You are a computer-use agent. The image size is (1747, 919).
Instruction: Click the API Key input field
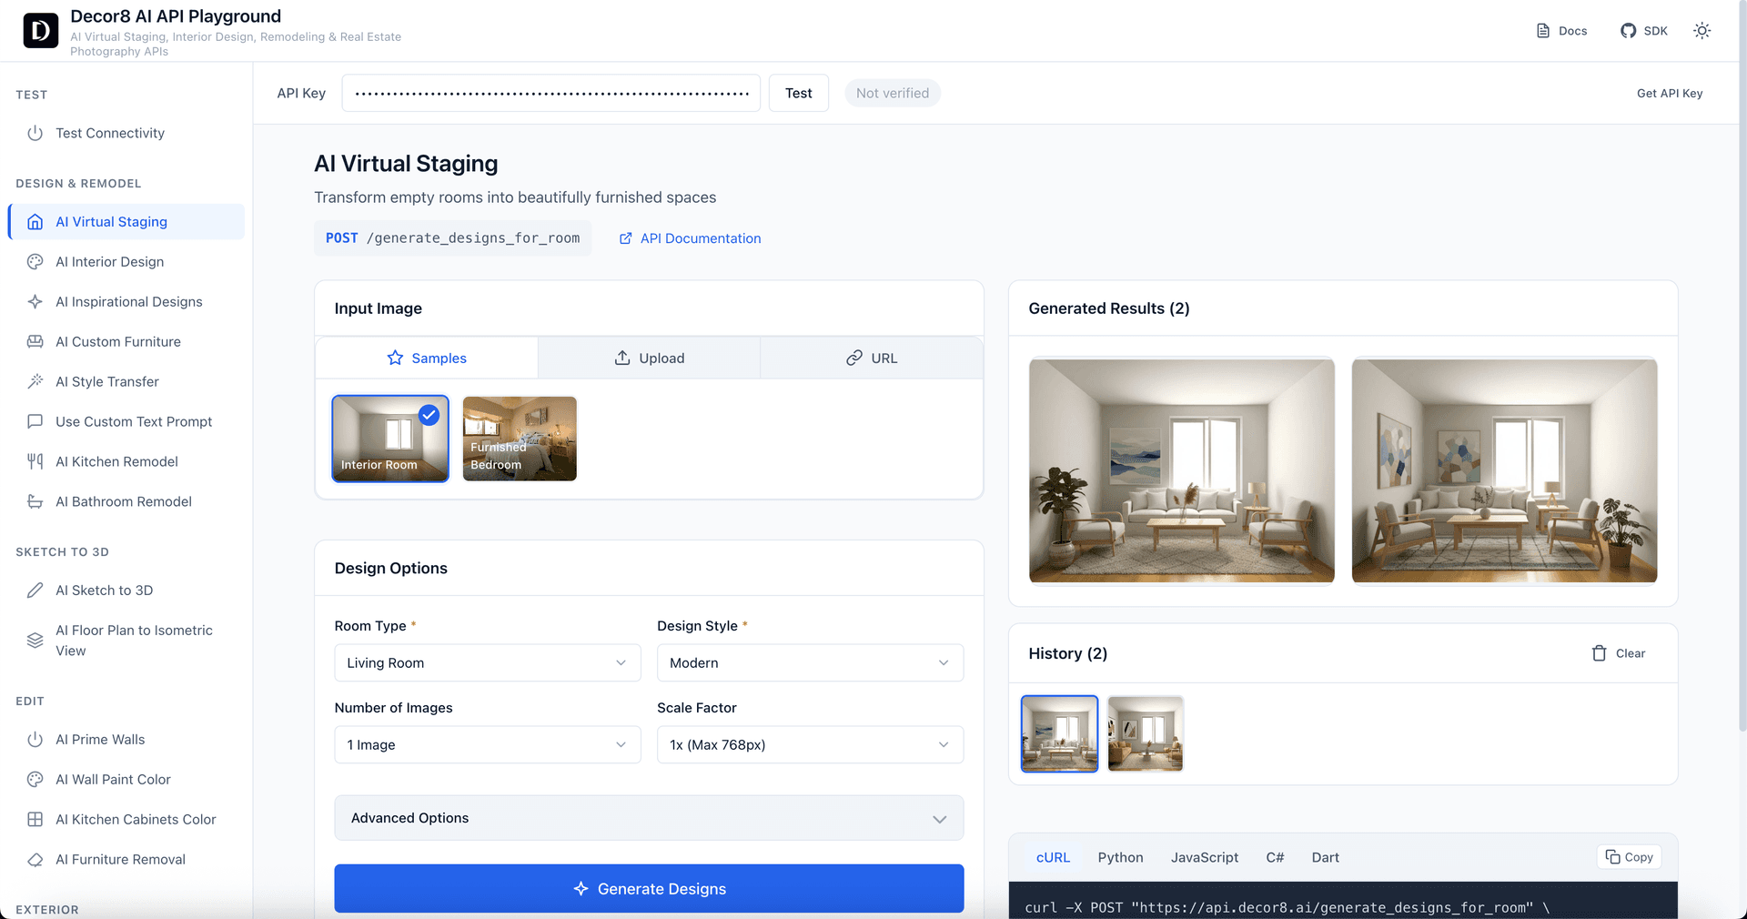550,94
